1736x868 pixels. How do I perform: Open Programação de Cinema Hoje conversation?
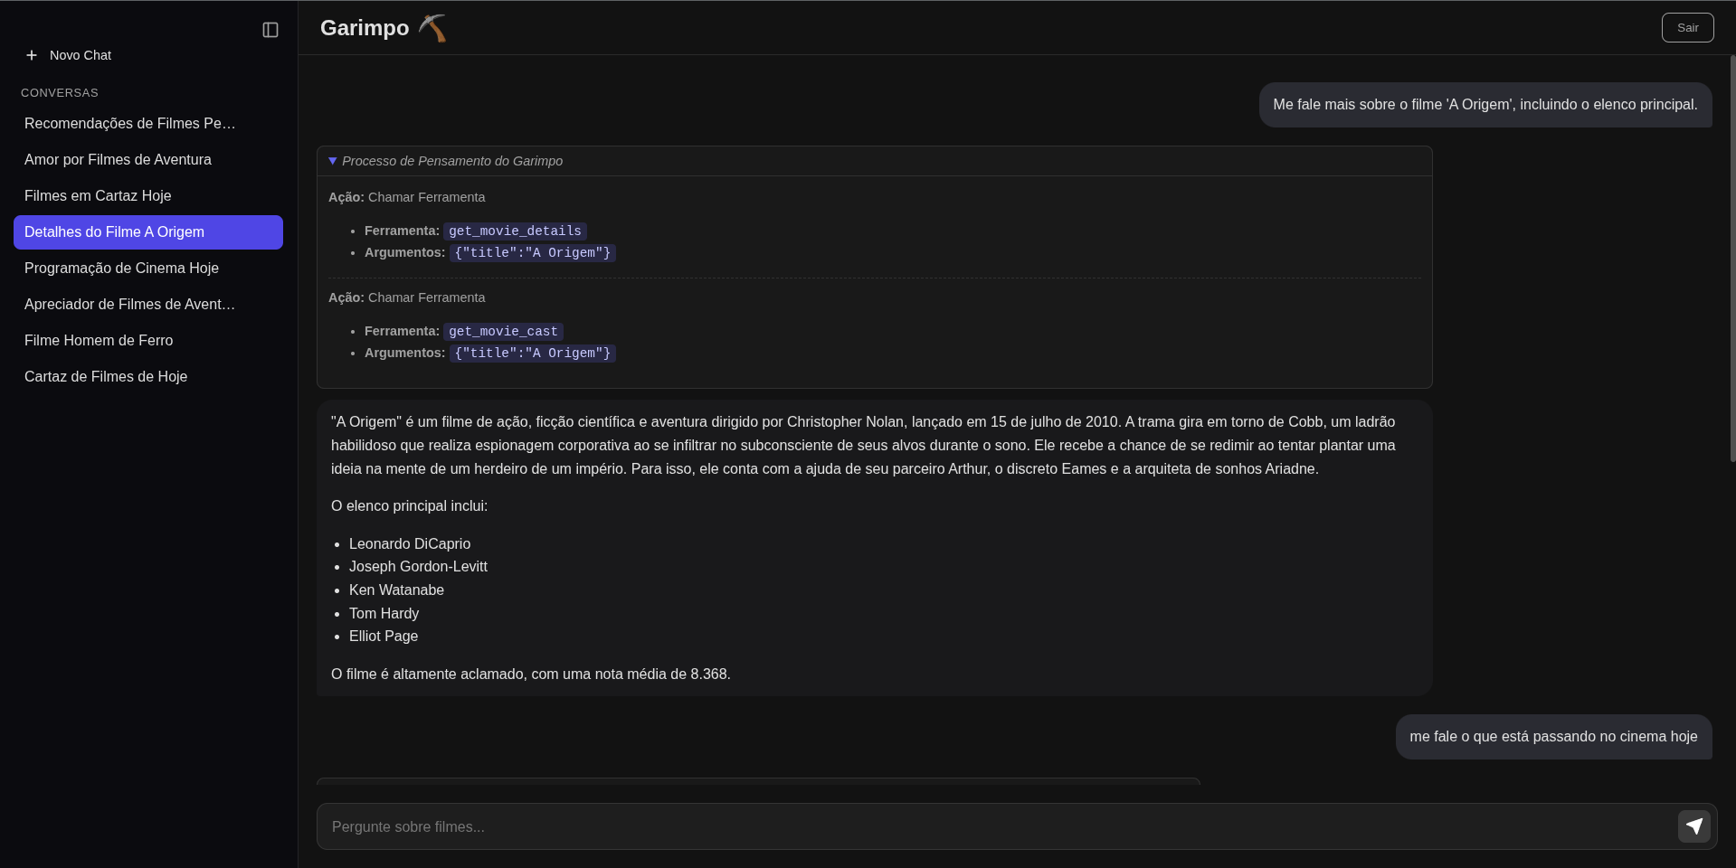(x=122, y=269)
